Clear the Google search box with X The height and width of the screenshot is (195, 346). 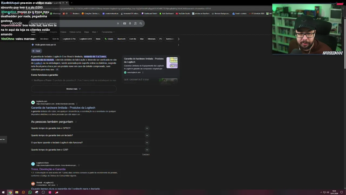[x=118, y=24]
